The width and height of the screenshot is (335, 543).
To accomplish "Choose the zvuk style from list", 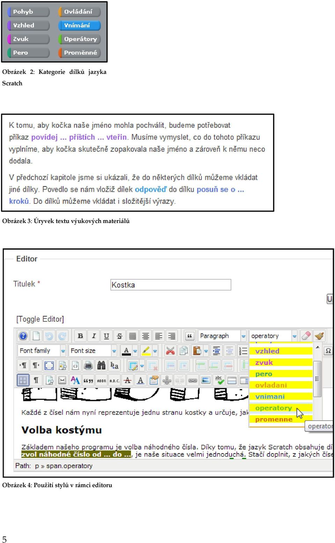I will point(281,362).
